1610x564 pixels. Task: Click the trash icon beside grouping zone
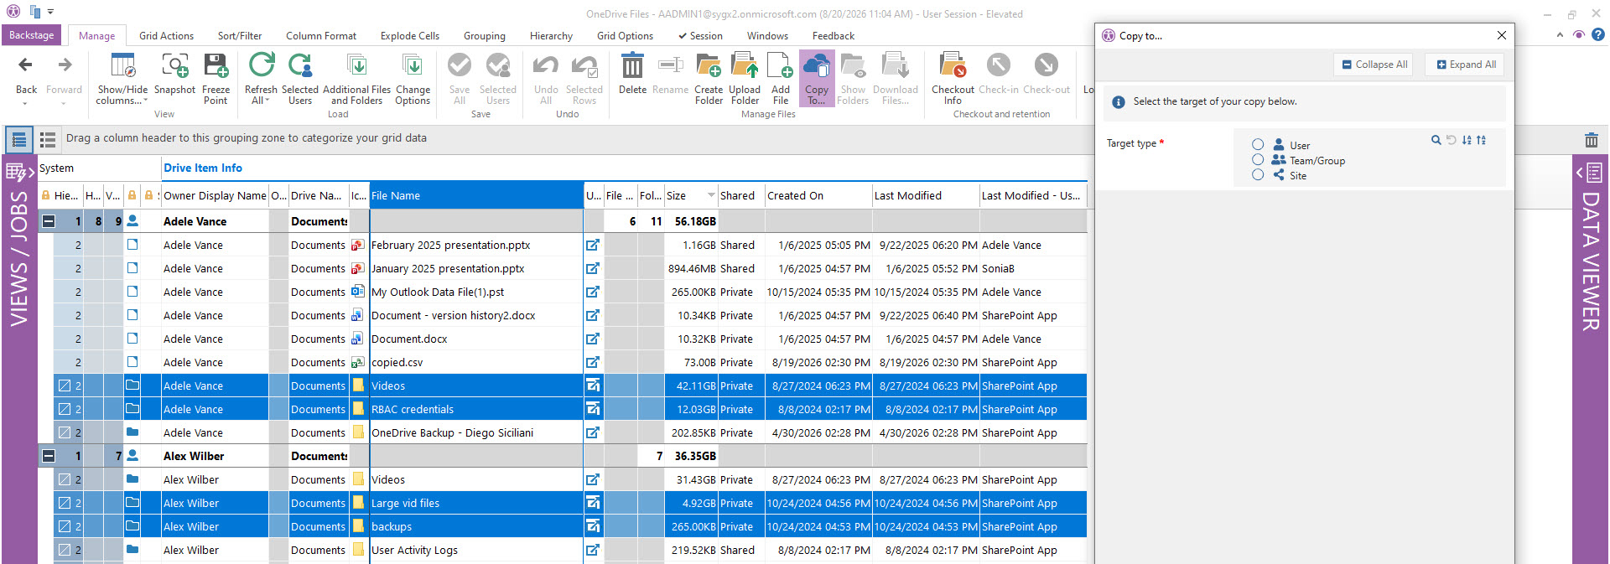click(x=1592, y=140)
